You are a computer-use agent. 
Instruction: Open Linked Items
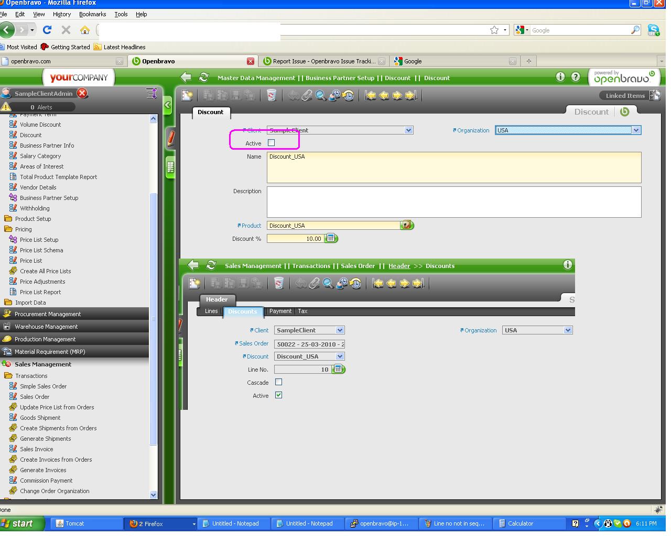click(630, 95)
